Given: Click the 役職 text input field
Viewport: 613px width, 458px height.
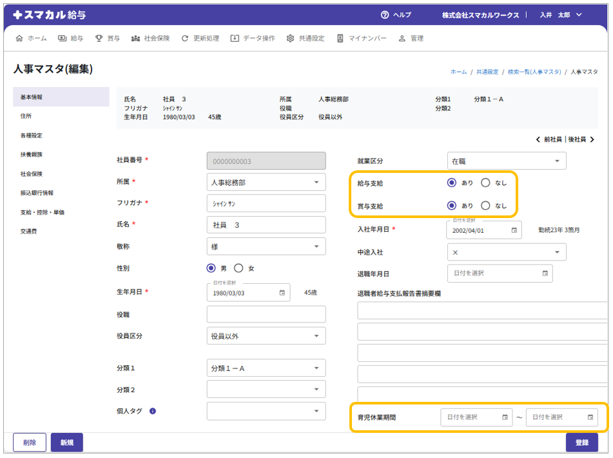Looking at the screenshot, I should click(x=266, y=314).
